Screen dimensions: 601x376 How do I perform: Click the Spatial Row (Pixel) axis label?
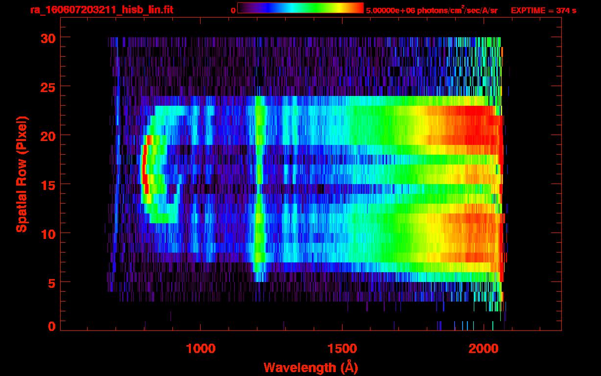click(21, 174)
